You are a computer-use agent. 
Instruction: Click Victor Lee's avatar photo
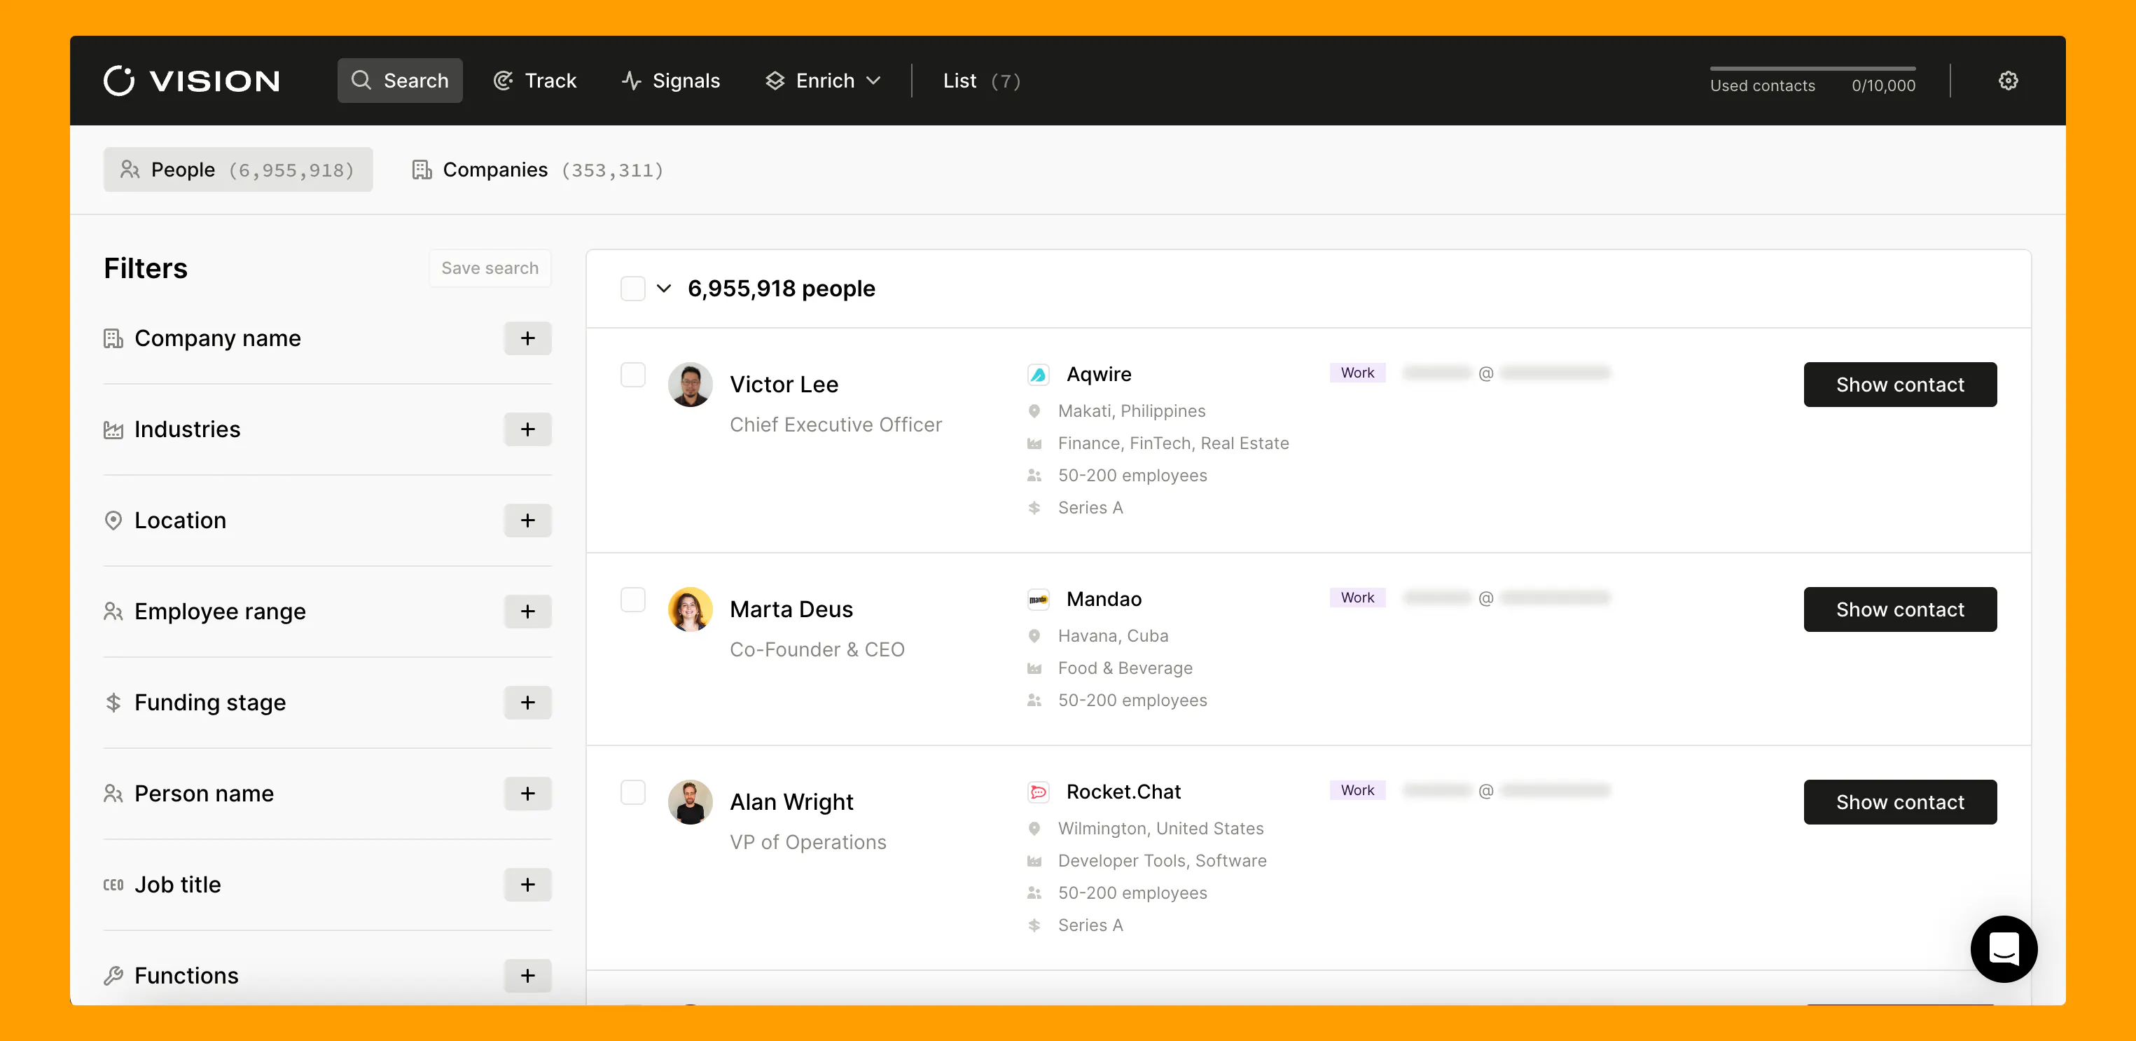click(690, 385)
